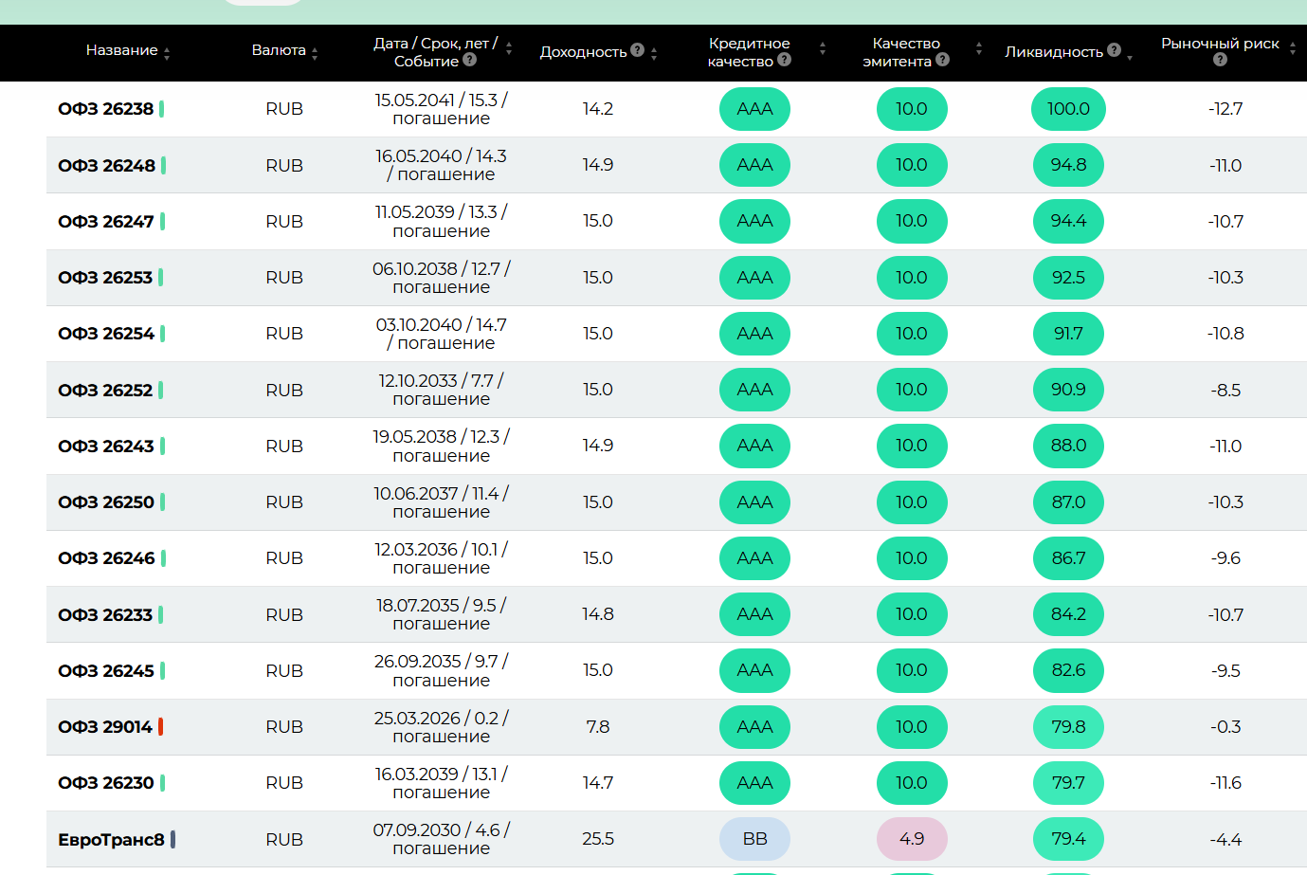Click the question mark under Рыночный риск

click(1220, 60)
